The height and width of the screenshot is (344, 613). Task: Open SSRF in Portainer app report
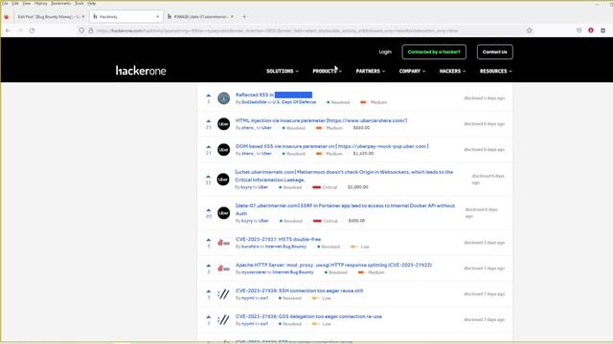coord(345,209)
